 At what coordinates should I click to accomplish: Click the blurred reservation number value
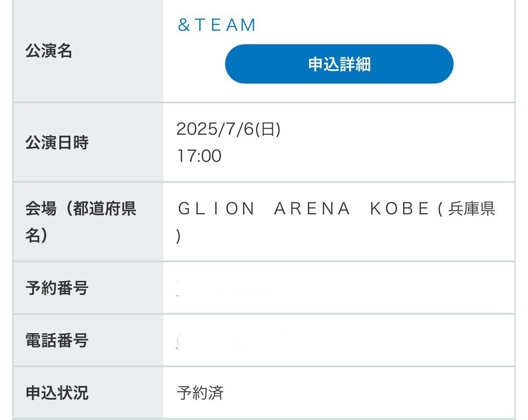[x=225, y=288]
